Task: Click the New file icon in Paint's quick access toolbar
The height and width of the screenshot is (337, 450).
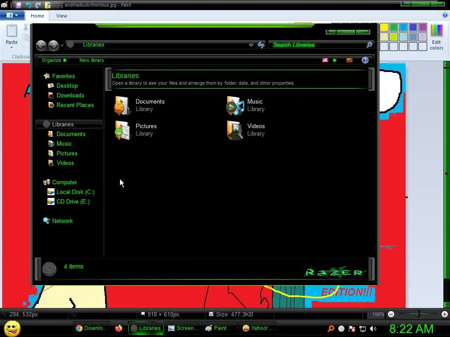Action: [x=47, y=5]
